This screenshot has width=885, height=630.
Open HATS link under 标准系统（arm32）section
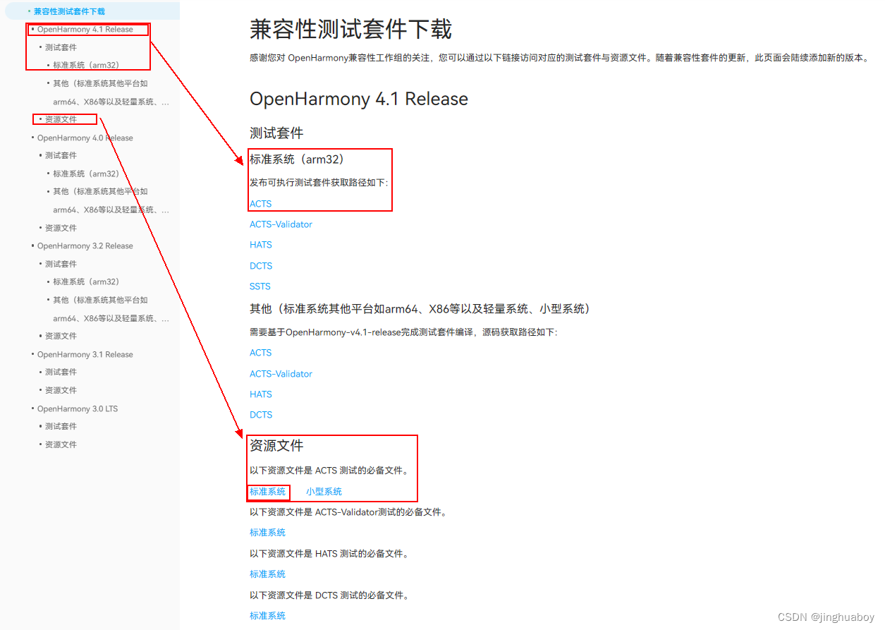[260, 245]
